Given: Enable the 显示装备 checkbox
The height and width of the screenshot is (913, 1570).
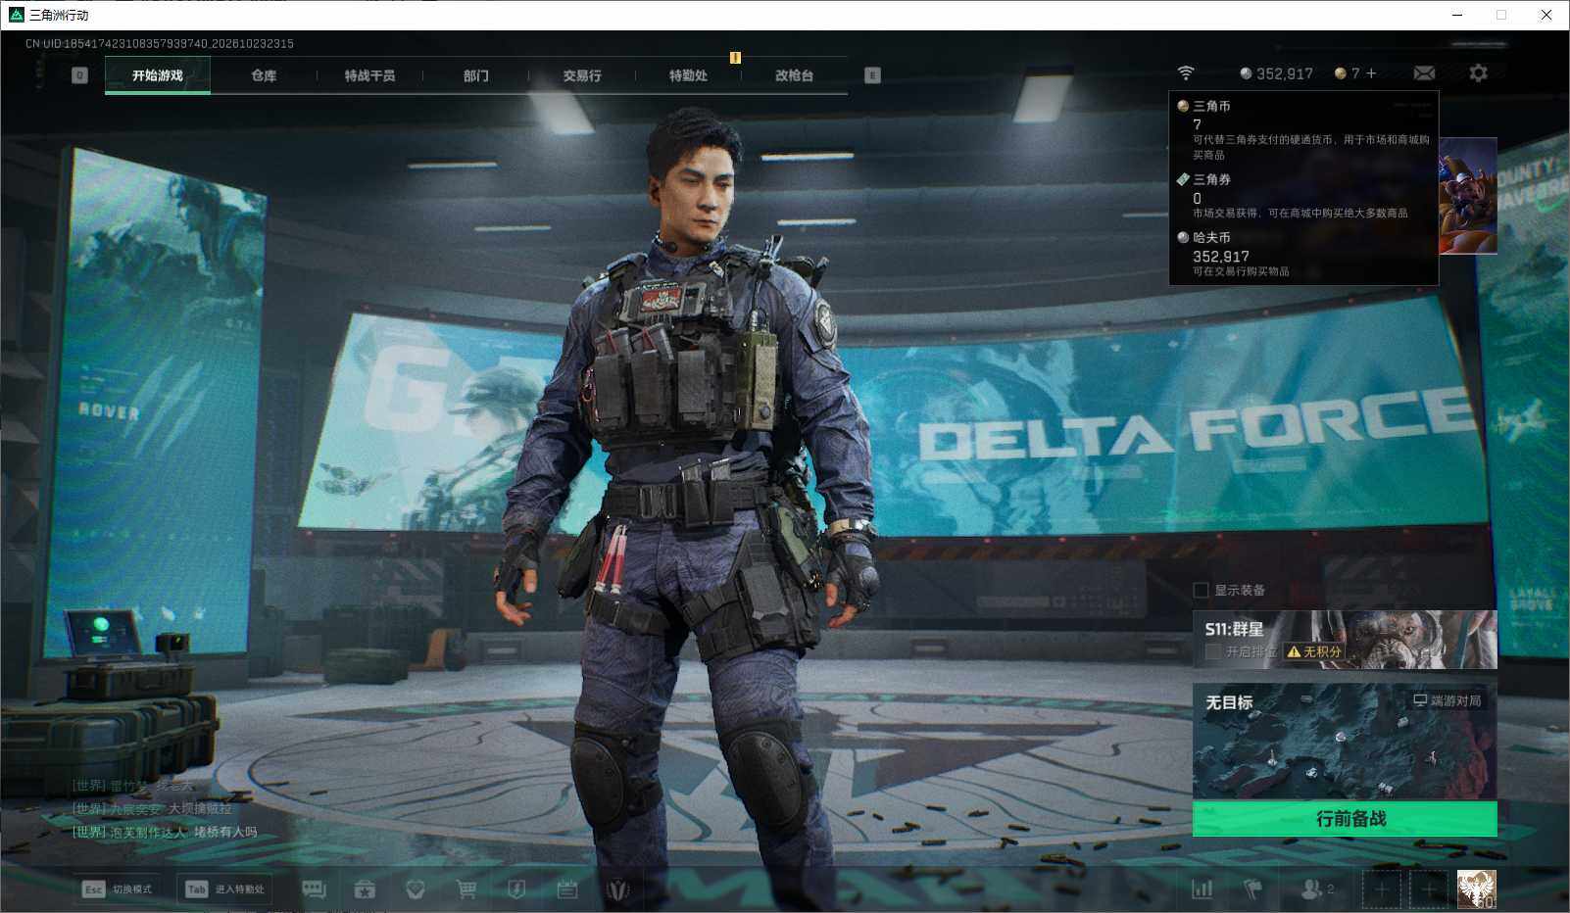Looking at the screenshot, I should (1201, 590).
